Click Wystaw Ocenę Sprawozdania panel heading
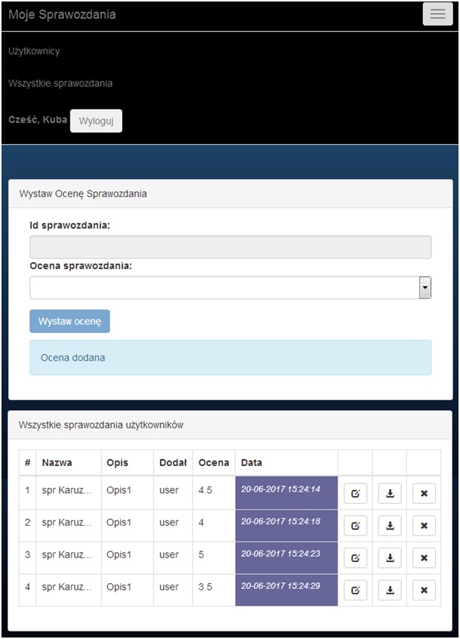Image resolution: width=460 pixels, height=639 pixels. click(x=83, y=194)
